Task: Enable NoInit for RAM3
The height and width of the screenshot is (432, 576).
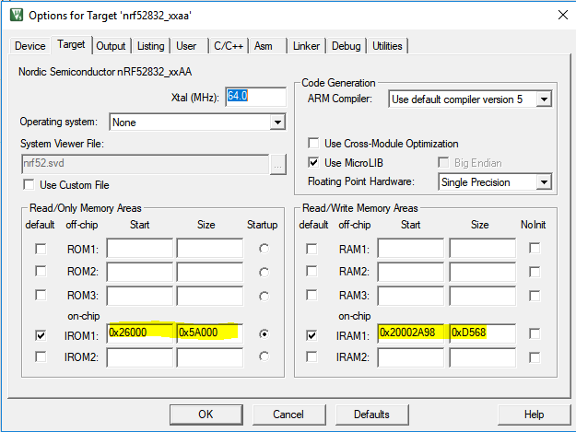Action: [535, 296]
